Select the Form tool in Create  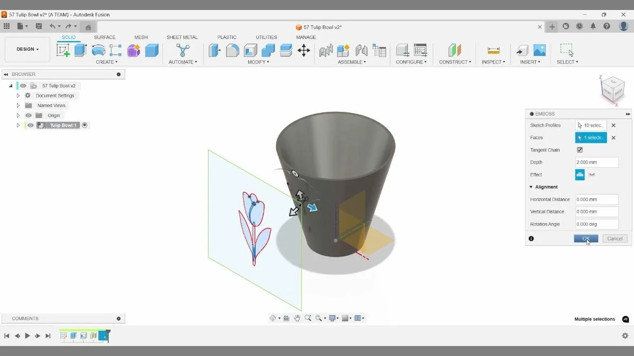click(x=133, y=50)
